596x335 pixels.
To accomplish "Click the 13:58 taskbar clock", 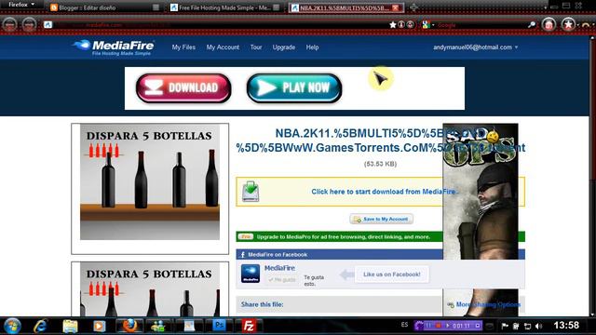I will [566, 326].
